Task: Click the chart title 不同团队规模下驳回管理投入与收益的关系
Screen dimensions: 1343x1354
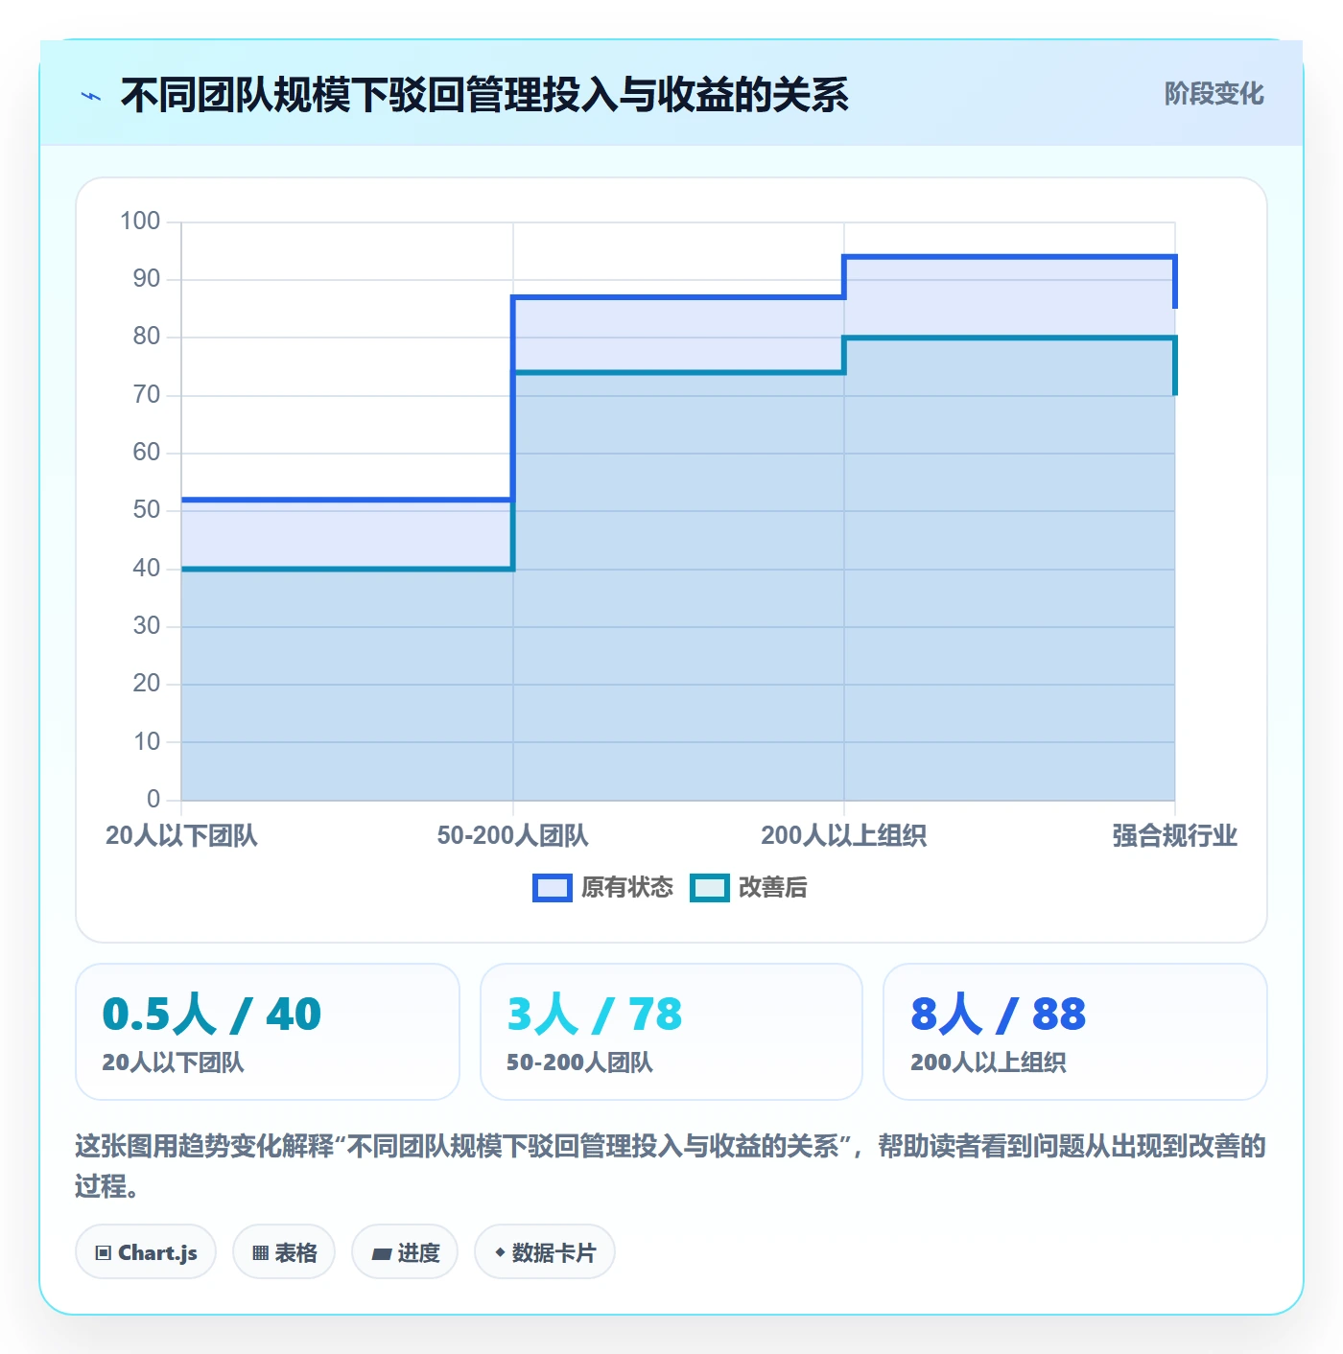Action: click(x=484, y=95)
